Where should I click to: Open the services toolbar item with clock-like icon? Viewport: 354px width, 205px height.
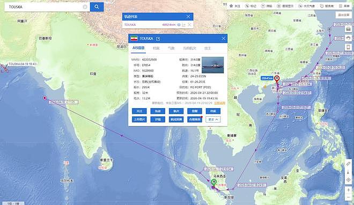[327, 6]
